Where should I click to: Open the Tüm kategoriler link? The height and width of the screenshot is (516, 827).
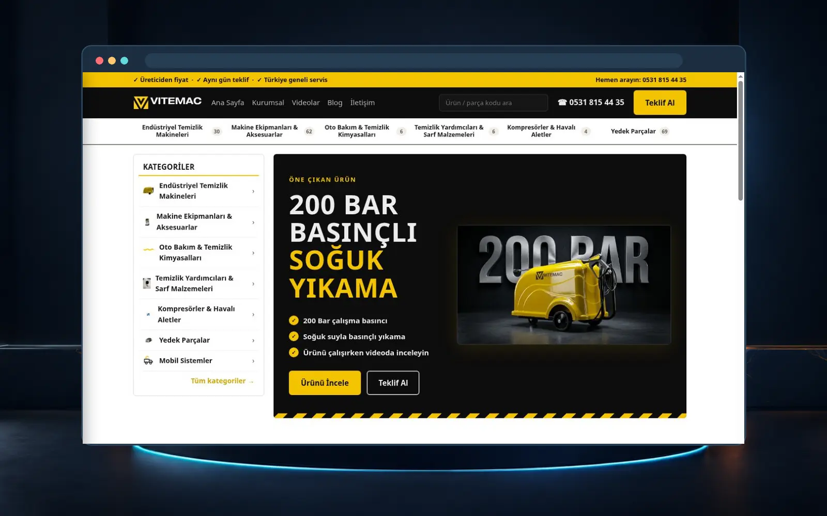[x=222, y=381]
